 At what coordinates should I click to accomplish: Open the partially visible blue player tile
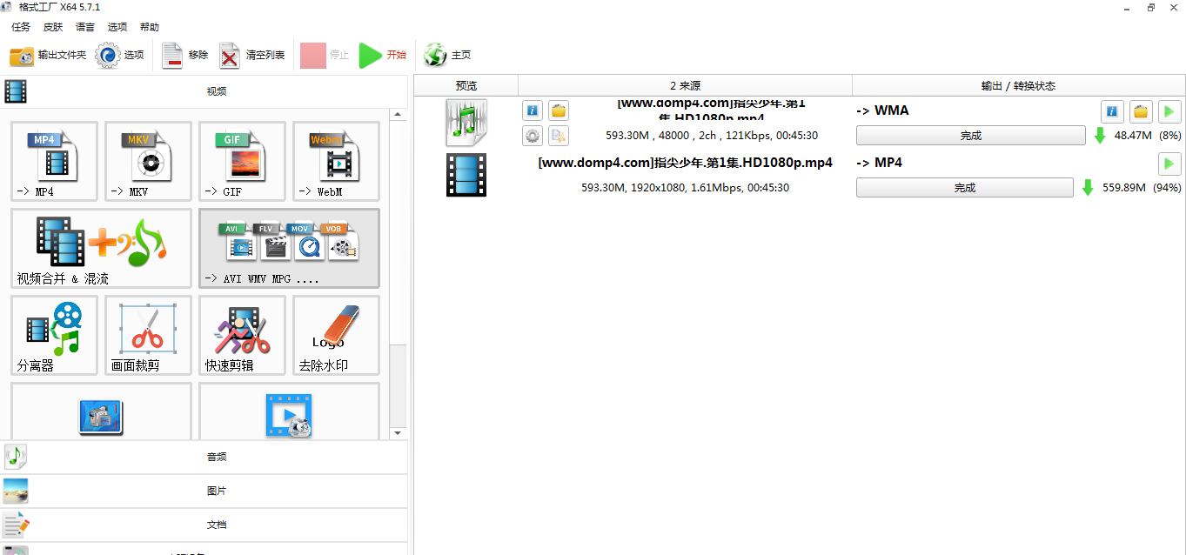tap(289, 411)
